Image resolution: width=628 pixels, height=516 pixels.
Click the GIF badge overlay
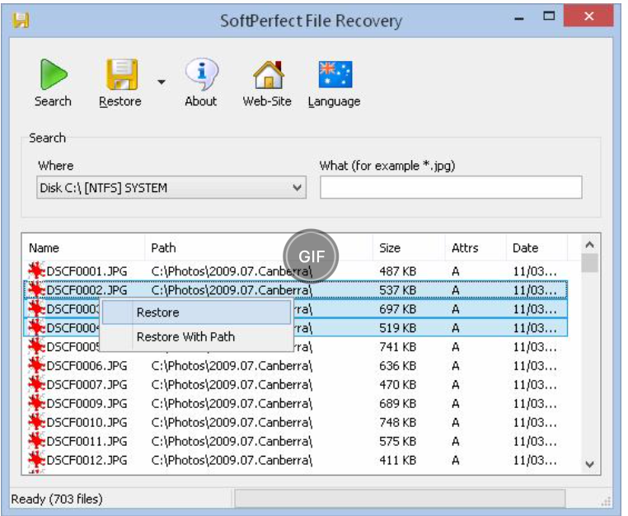point(312,255)
